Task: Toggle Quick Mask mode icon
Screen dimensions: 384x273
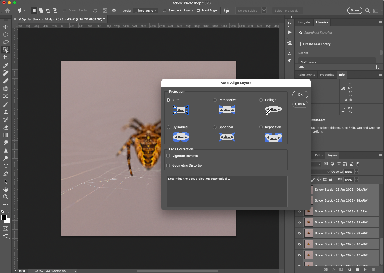Action: (x=6, y=228)
